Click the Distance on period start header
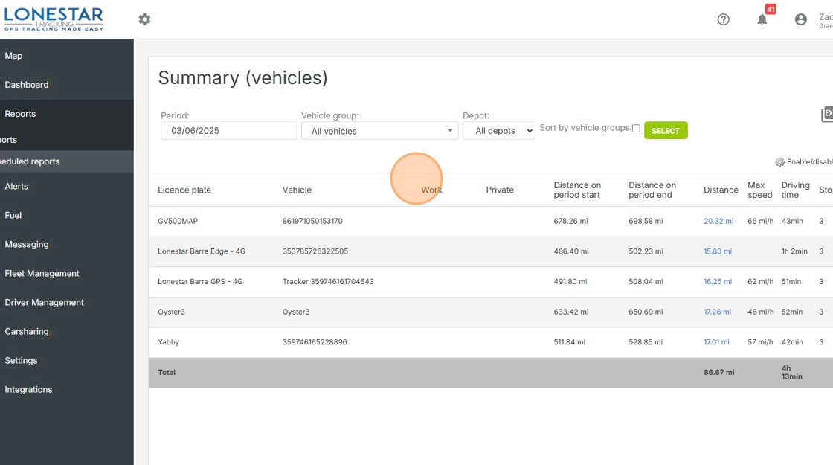The height and width of the screenshot is (465, 833). click(x=577, y=190)
